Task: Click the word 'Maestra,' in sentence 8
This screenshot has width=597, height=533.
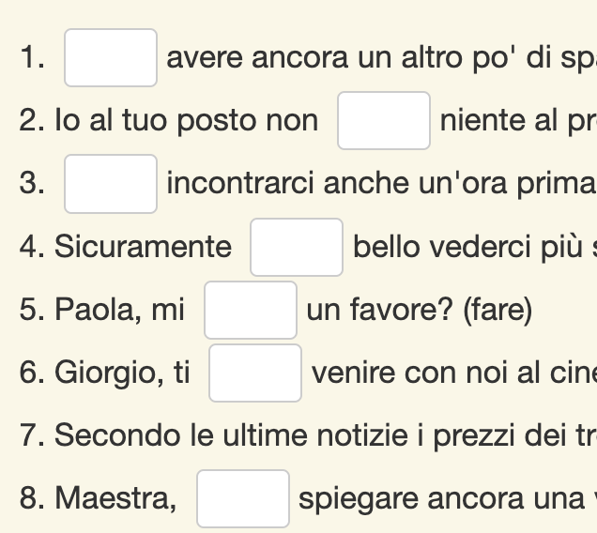Action: tap(115, 499)
